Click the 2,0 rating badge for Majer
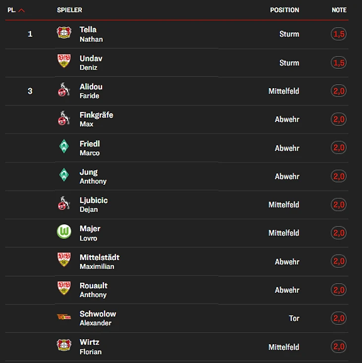 (x=339, y=233)
